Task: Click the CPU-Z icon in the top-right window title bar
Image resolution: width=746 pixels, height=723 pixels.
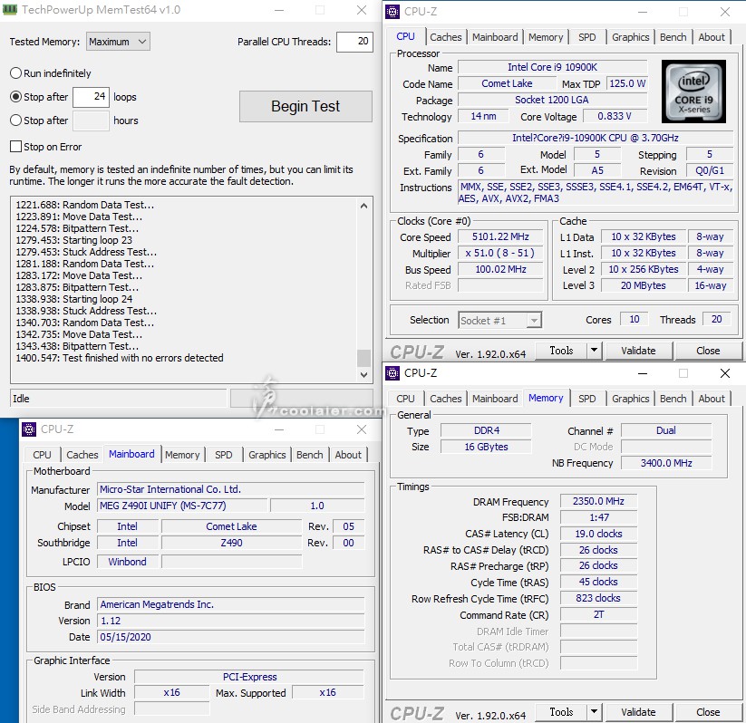Action: tap(392, 12)
